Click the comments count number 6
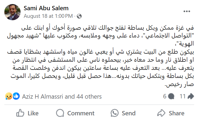199x121 pixels. [x=164, y=96]
